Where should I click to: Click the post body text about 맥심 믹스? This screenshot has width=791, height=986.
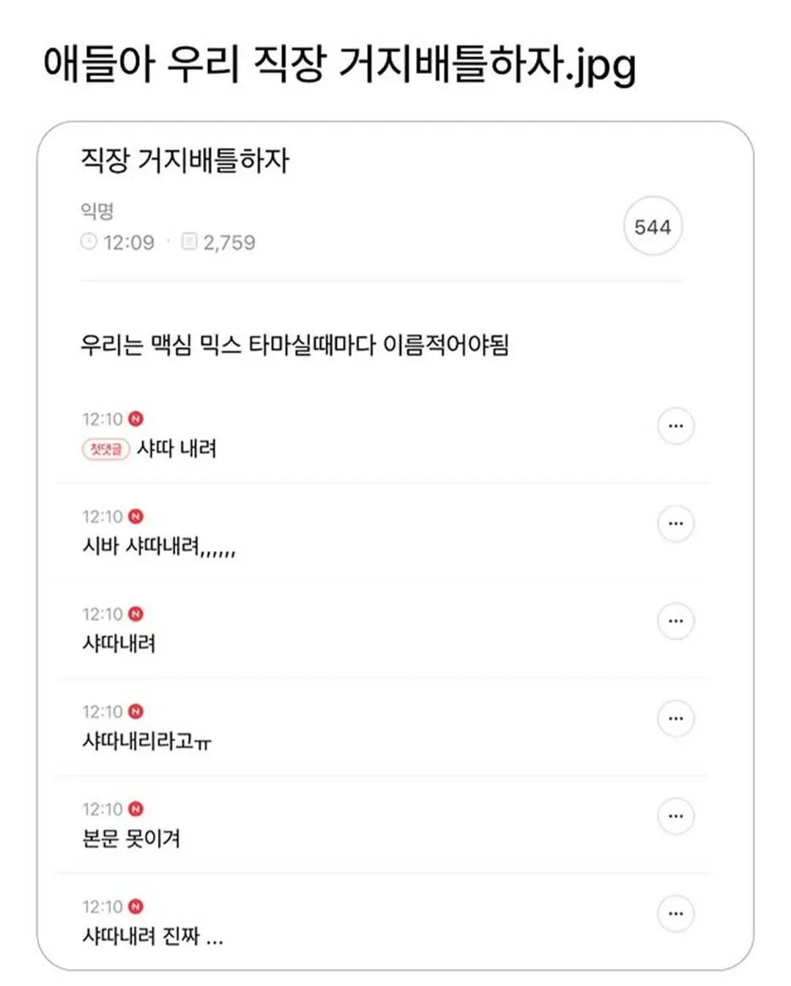(294, 344)
